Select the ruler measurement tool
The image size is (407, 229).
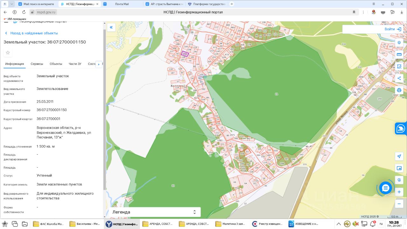pos(399,54)
